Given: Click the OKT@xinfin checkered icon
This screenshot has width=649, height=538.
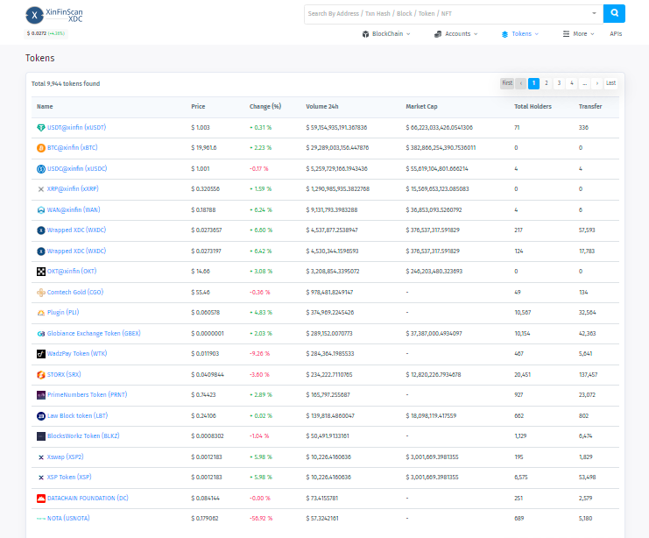Looking at the screenshot, I should (x=40, y=272).
